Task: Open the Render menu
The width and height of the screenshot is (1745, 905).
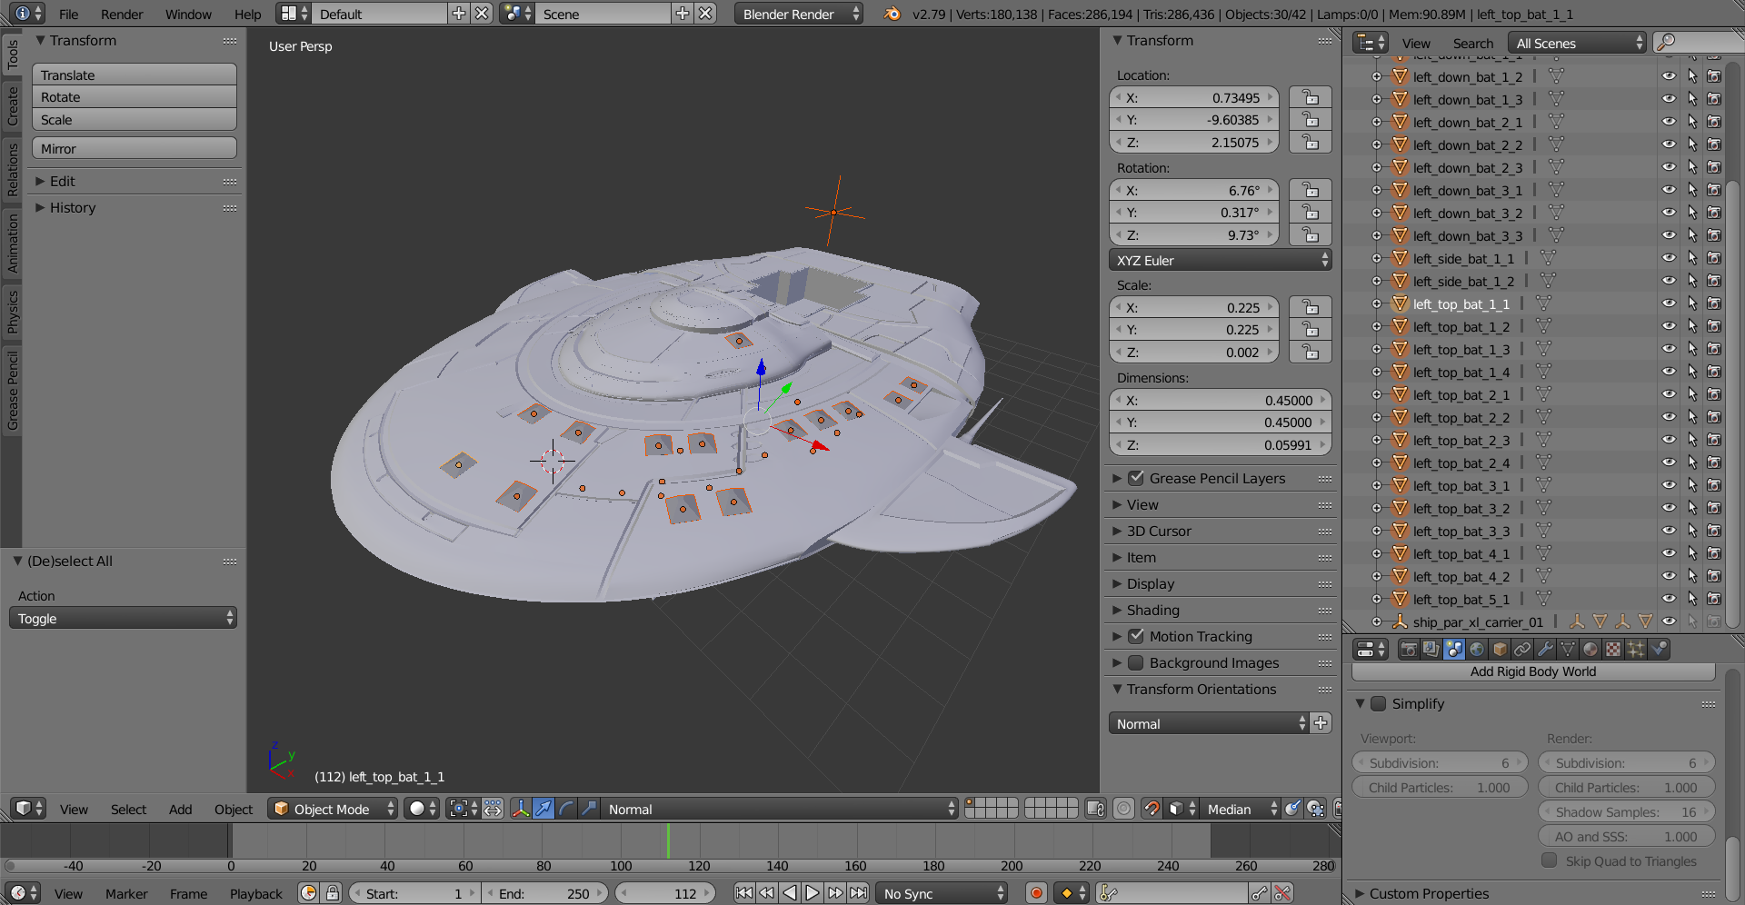Action: tap(121, 14)
